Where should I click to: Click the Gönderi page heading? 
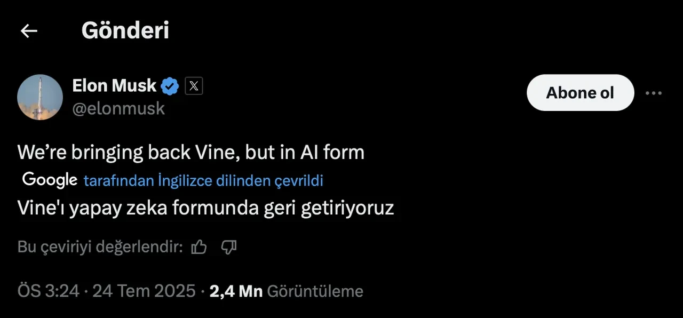125,31
